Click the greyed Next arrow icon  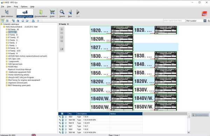(78, 13)
